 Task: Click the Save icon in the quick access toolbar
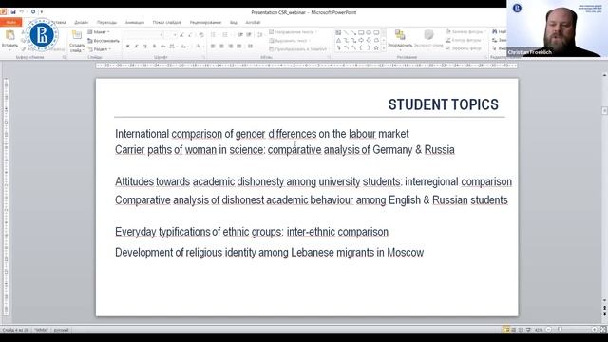click(x=12, y=12)
